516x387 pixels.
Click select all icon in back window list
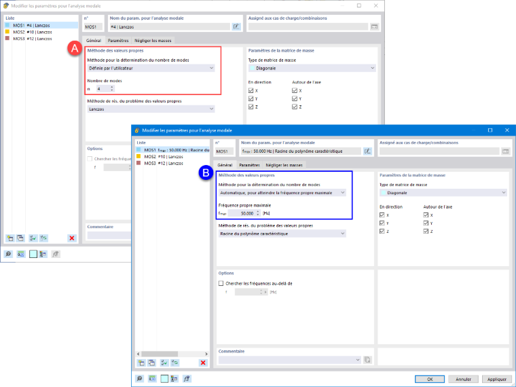point(33,238)
